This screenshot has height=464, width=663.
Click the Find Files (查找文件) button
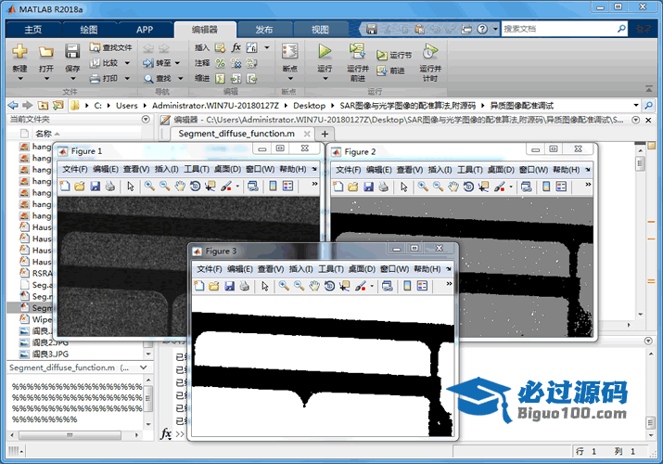tap(110, 47)
